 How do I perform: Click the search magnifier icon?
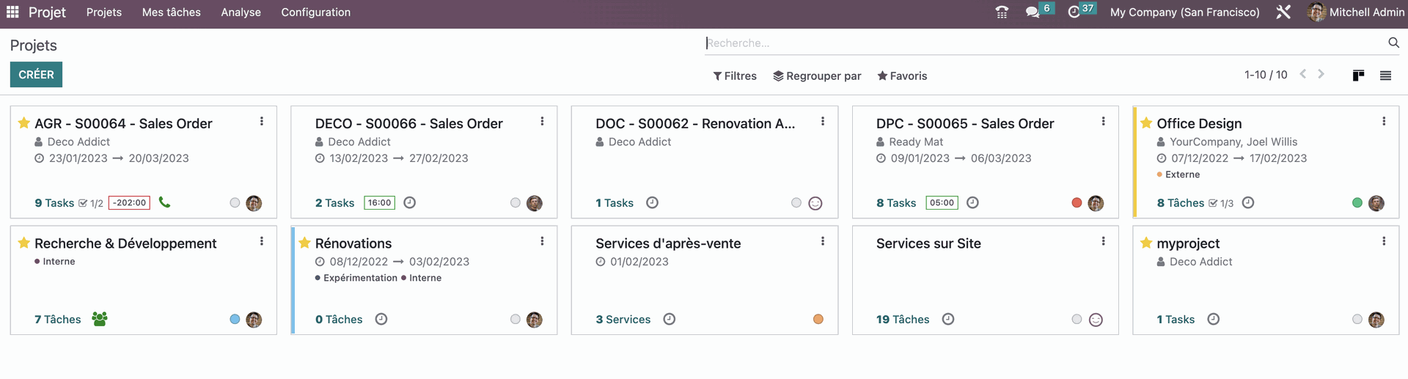[x=1393, y=43]
